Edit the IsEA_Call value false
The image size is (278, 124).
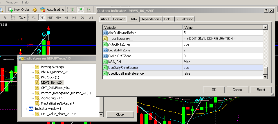tap(223, 62)
